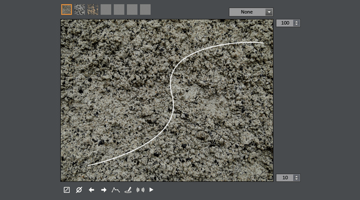360x200 pixels.
Task: Select the last empty texture slot
Action: click(x=145, y=10)
